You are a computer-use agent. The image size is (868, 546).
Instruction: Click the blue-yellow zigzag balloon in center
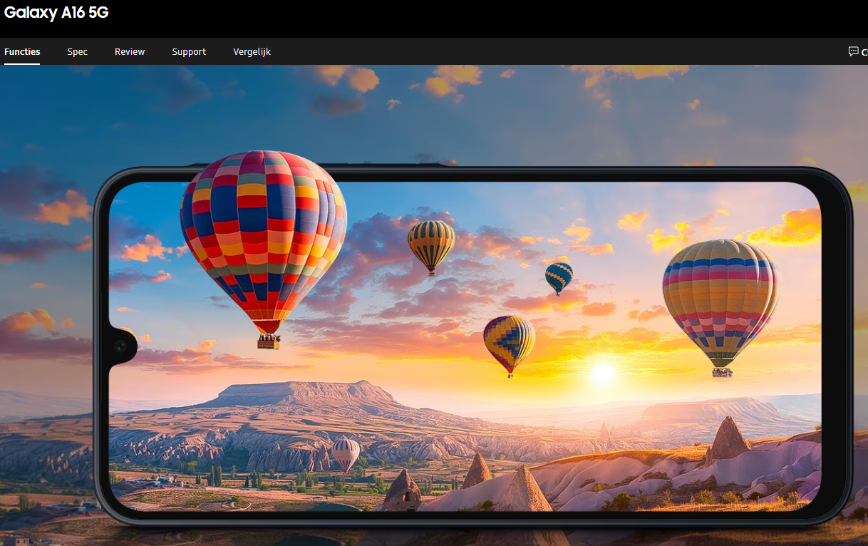pos(509,341)
